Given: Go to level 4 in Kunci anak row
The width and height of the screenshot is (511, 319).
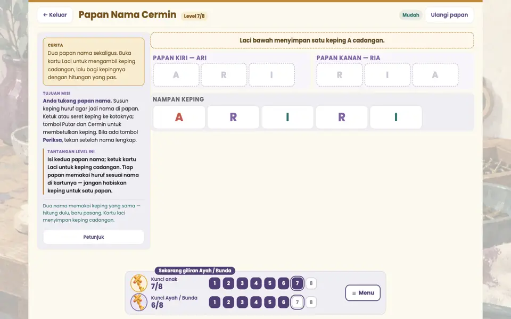Looking at the screenshot, I should coord(256,283).
